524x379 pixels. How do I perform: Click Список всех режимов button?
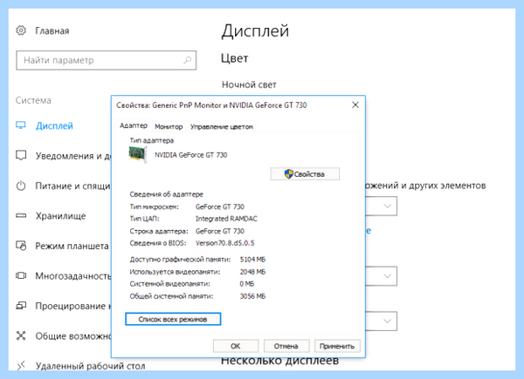(x=173, y=319)
